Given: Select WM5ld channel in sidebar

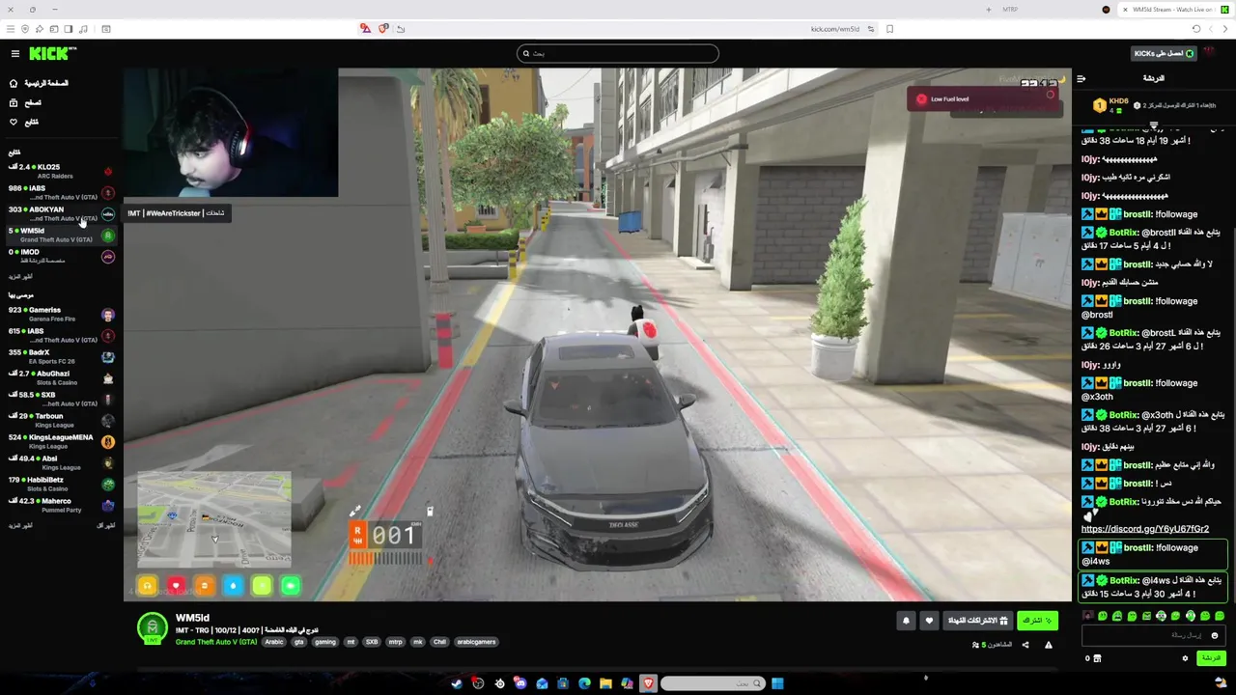Looking at the screenshot, I should point(60,235).
